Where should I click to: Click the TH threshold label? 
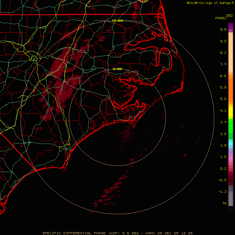[224, 203]
